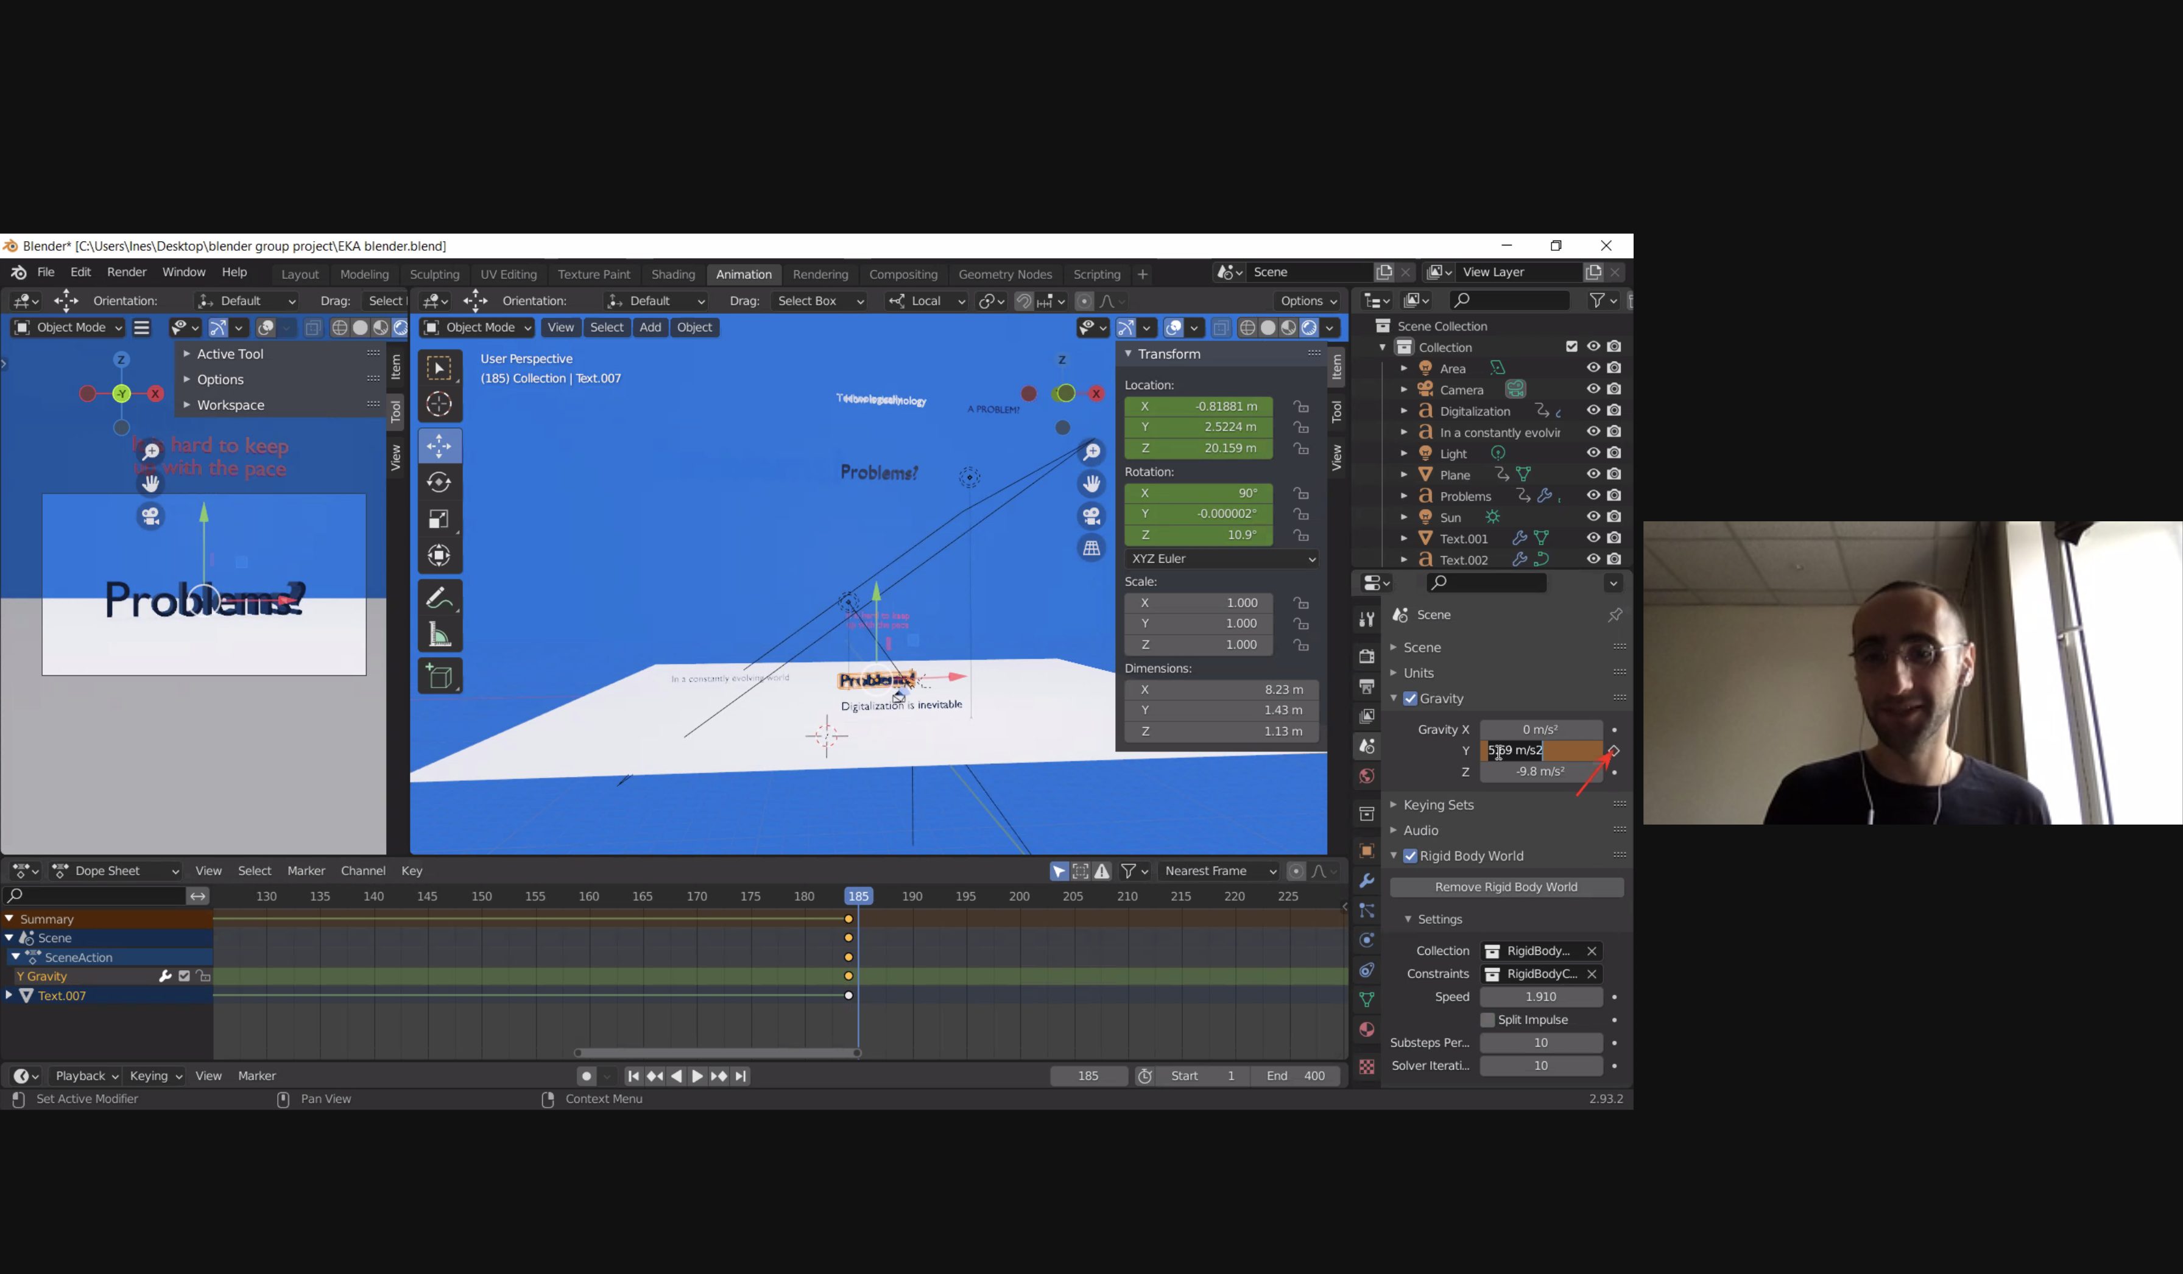The image size is (2183, 1274).
Task: Select the Add Cube tool
Action: [439, 677]
